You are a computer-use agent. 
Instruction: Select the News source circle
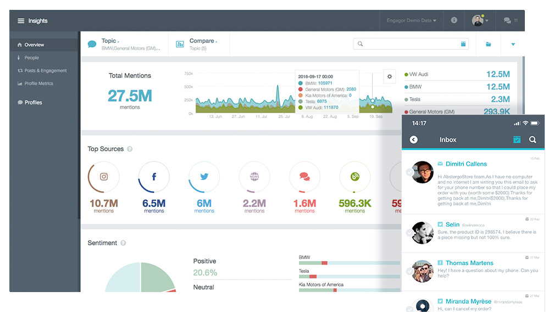click(254, 177)
